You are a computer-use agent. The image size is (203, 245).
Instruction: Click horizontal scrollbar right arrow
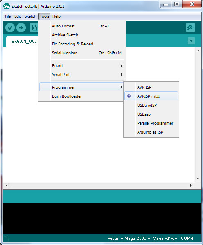click(191, 185)
